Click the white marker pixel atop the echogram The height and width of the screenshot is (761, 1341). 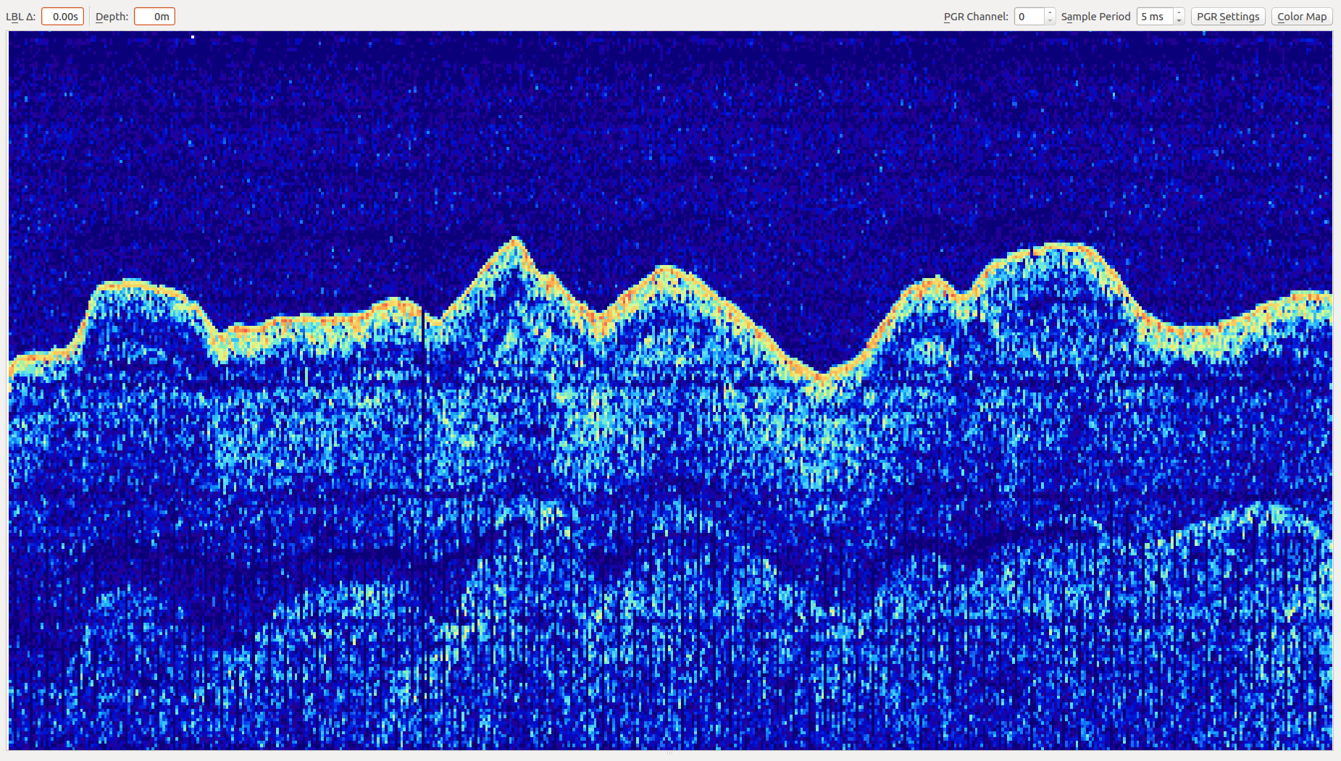[x=193, y=36]
